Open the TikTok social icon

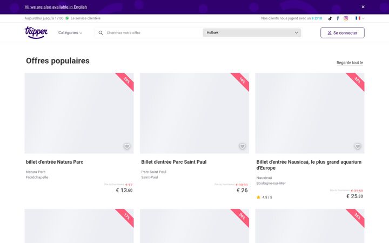point(330,18)
